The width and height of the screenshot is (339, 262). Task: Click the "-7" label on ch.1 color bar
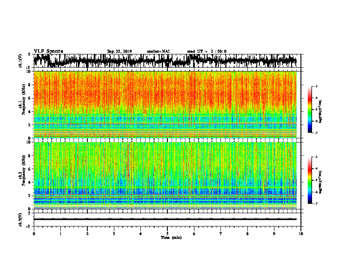(316, 133)
